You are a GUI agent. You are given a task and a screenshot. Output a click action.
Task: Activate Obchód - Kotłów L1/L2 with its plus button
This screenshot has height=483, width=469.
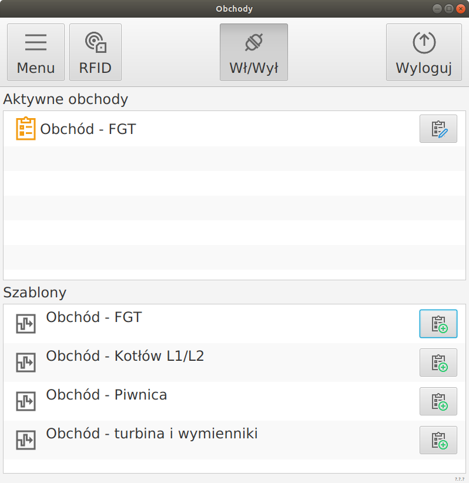point(438,363)
